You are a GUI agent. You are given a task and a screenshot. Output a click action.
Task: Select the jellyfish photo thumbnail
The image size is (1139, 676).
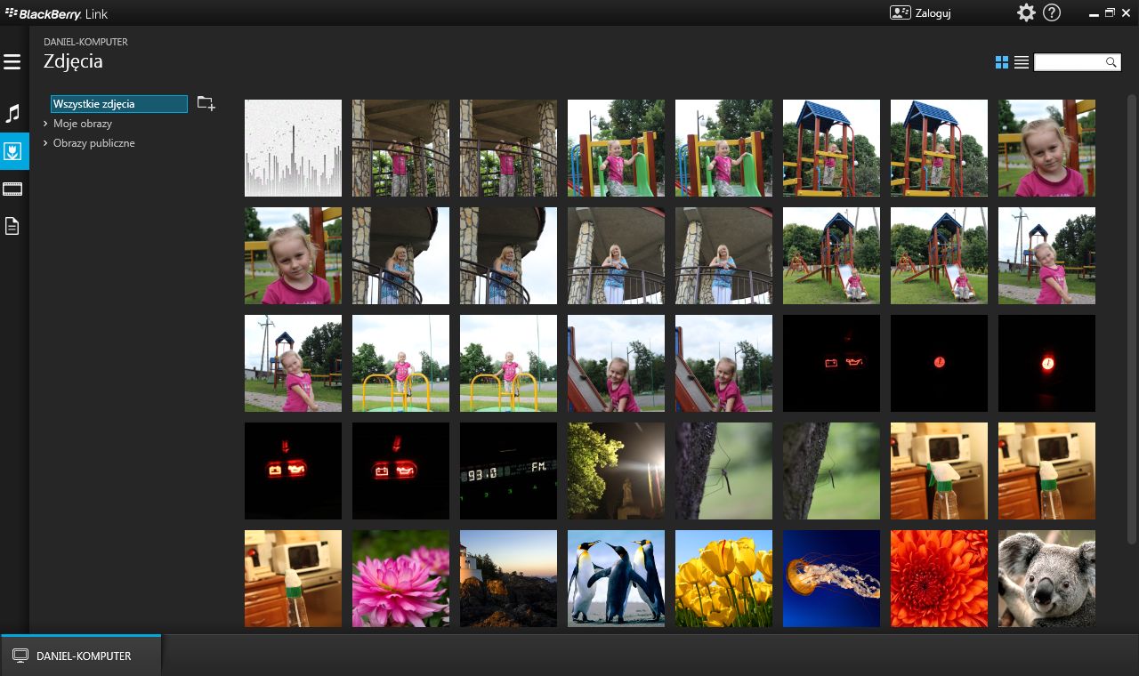coord(831,578)
